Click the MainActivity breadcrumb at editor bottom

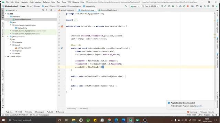point(71,109)
